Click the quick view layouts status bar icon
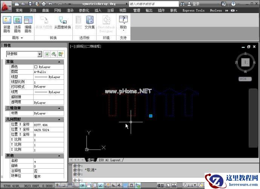260x189 pixels. point(168,185)
